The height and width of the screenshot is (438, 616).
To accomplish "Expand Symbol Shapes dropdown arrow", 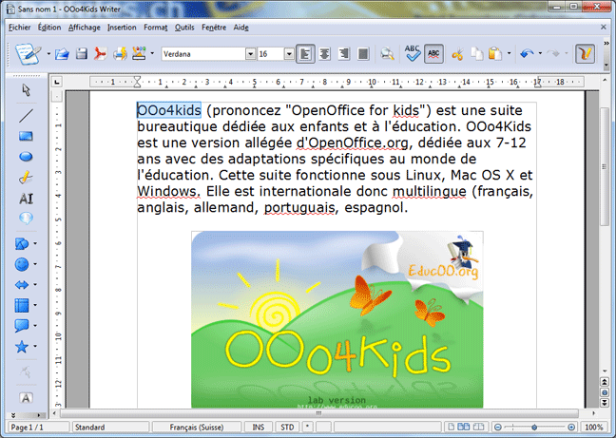I will point(35,264).
